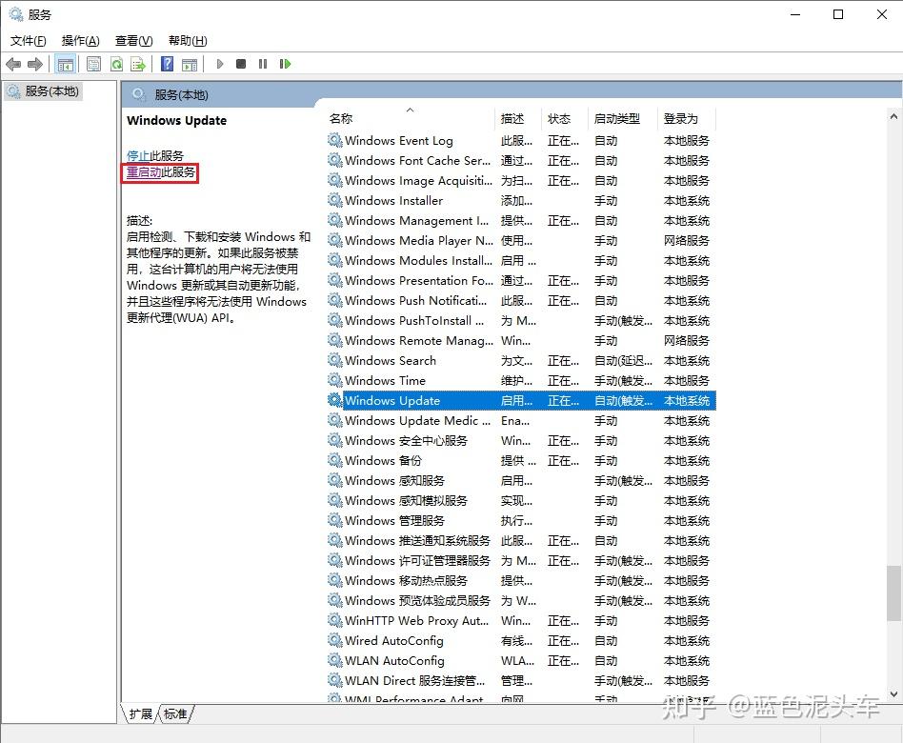The width and height of the screenshot is (903, 743).
Task: Toggle the action pane toolbar icon
Action: (x=190, y=64)
